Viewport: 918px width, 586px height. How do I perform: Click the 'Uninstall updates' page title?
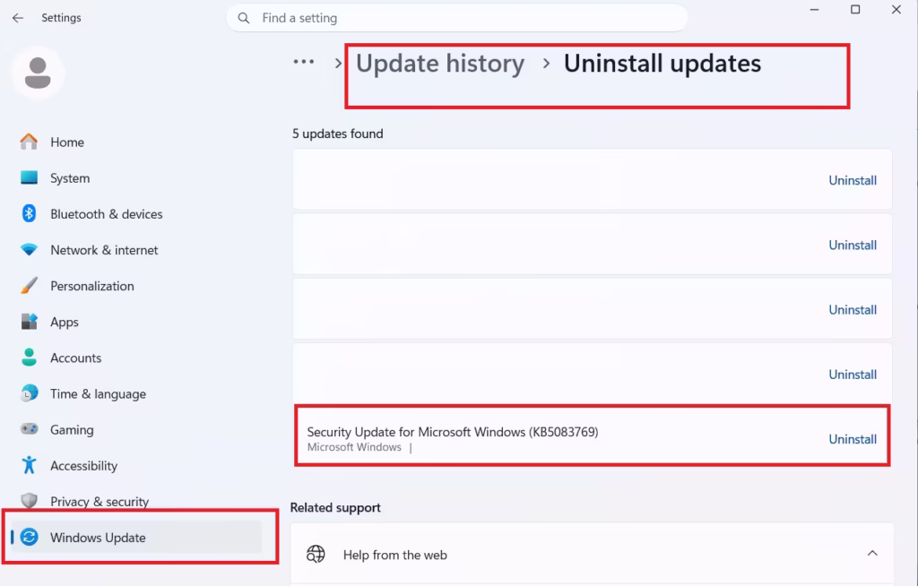[x=663, y=64]
